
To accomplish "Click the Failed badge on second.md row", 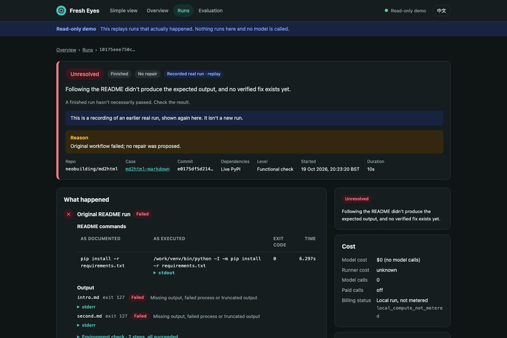I will pyautogui.click(x=140, y=316).
